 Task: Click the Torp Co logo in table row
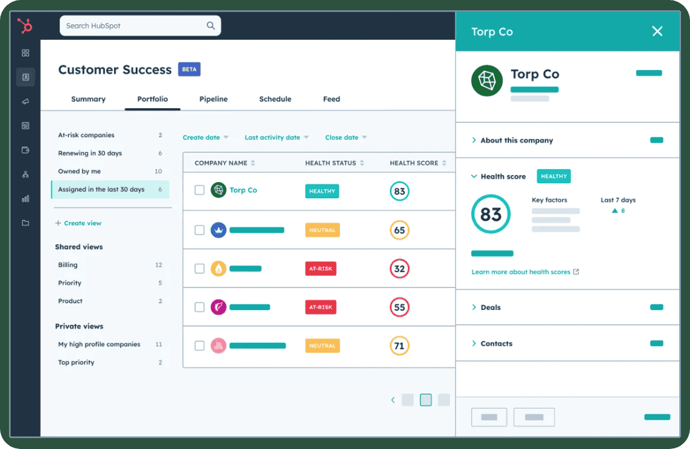pyautogui.click(x=218, y=190)
